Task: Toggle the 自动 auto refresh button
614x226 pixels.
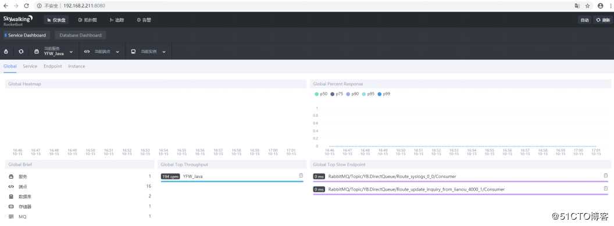Action: click(584, 20)
